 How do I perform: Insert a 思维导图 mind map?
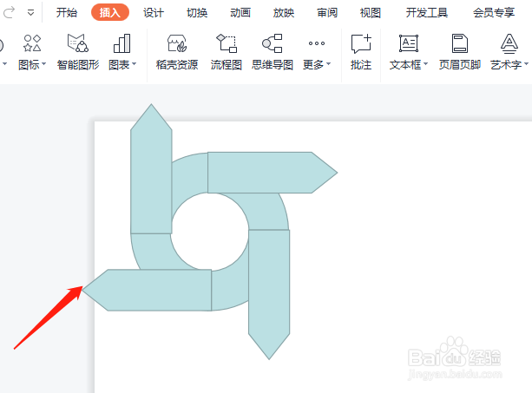(x=273, y=52)
